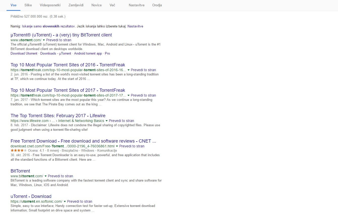Translate the TorrentFreak 2016 result page
This screenshot has height=216, width=338.
tap(143, 70)
